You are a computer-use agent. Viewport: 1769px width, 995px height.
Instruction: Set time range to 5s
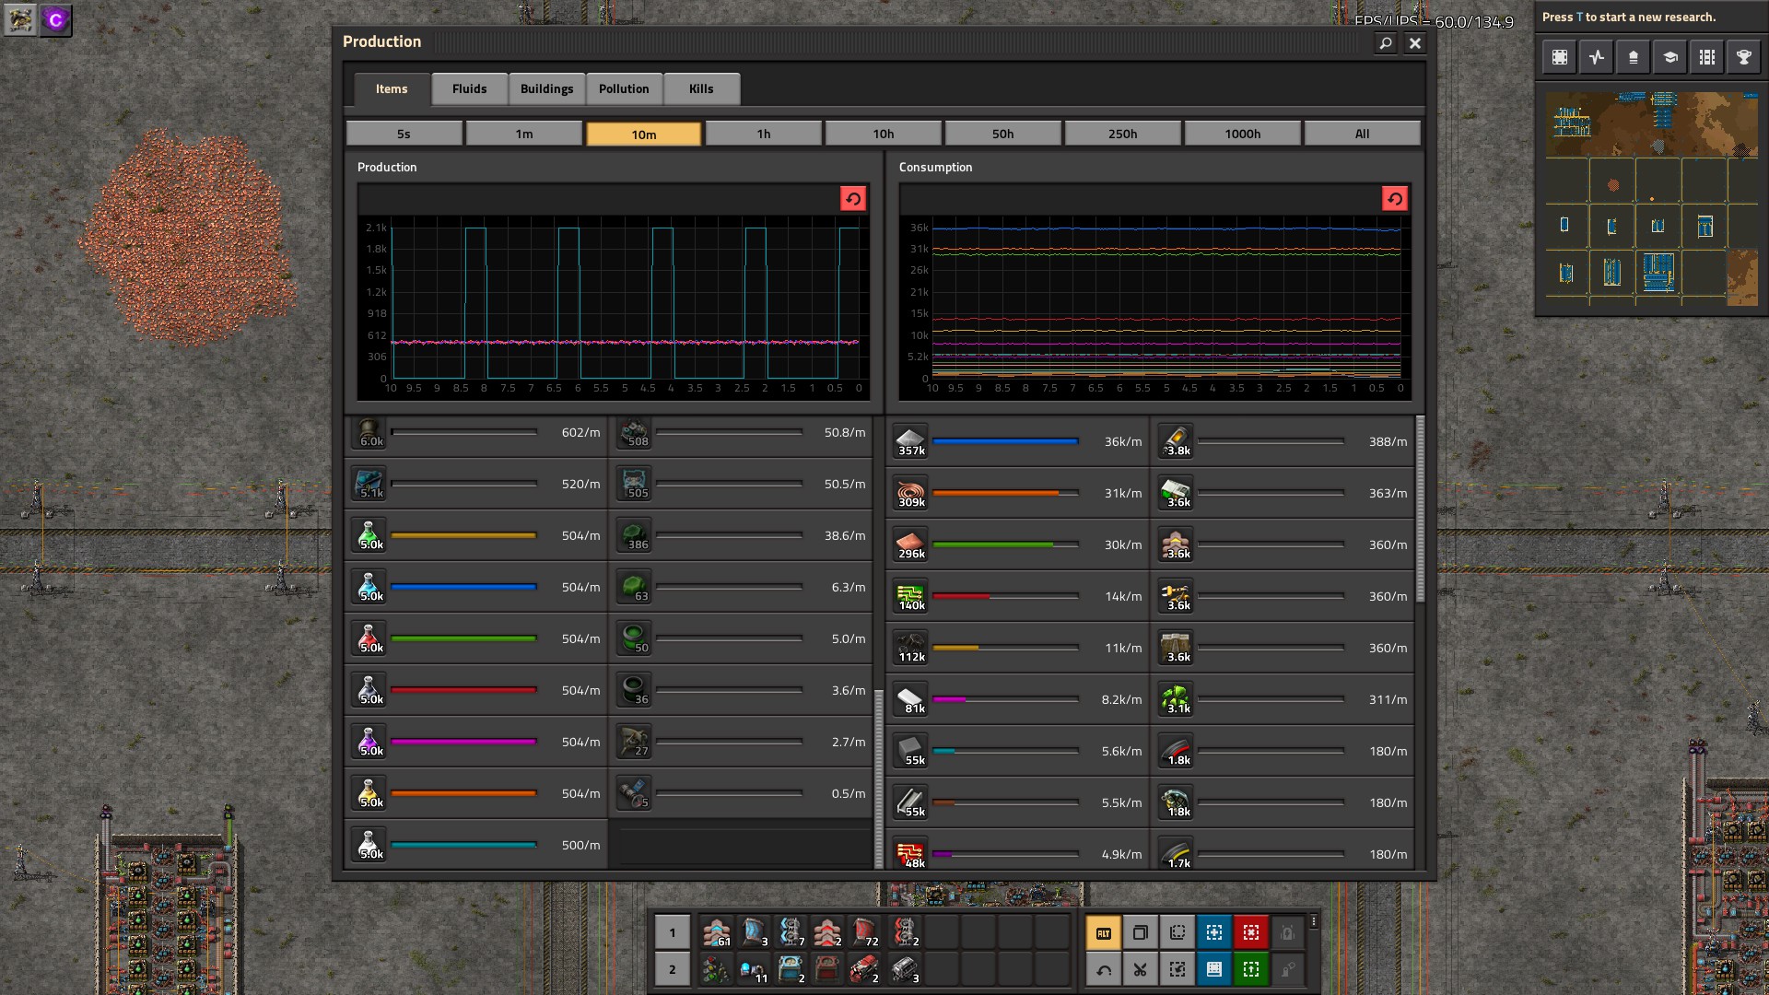tap(404, 134)
